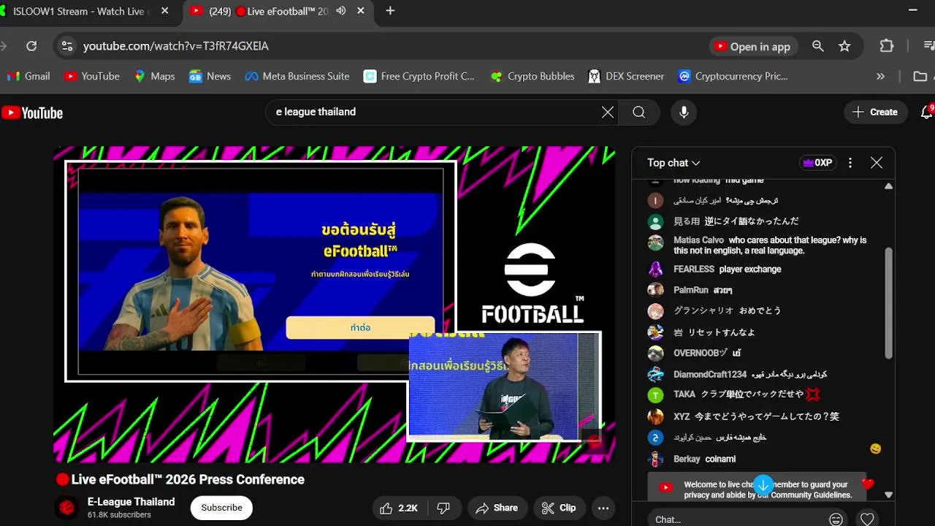Dislike the video with thumbs down
The height and width of the screenshot is (526, 935).
(x=443, y=508)
